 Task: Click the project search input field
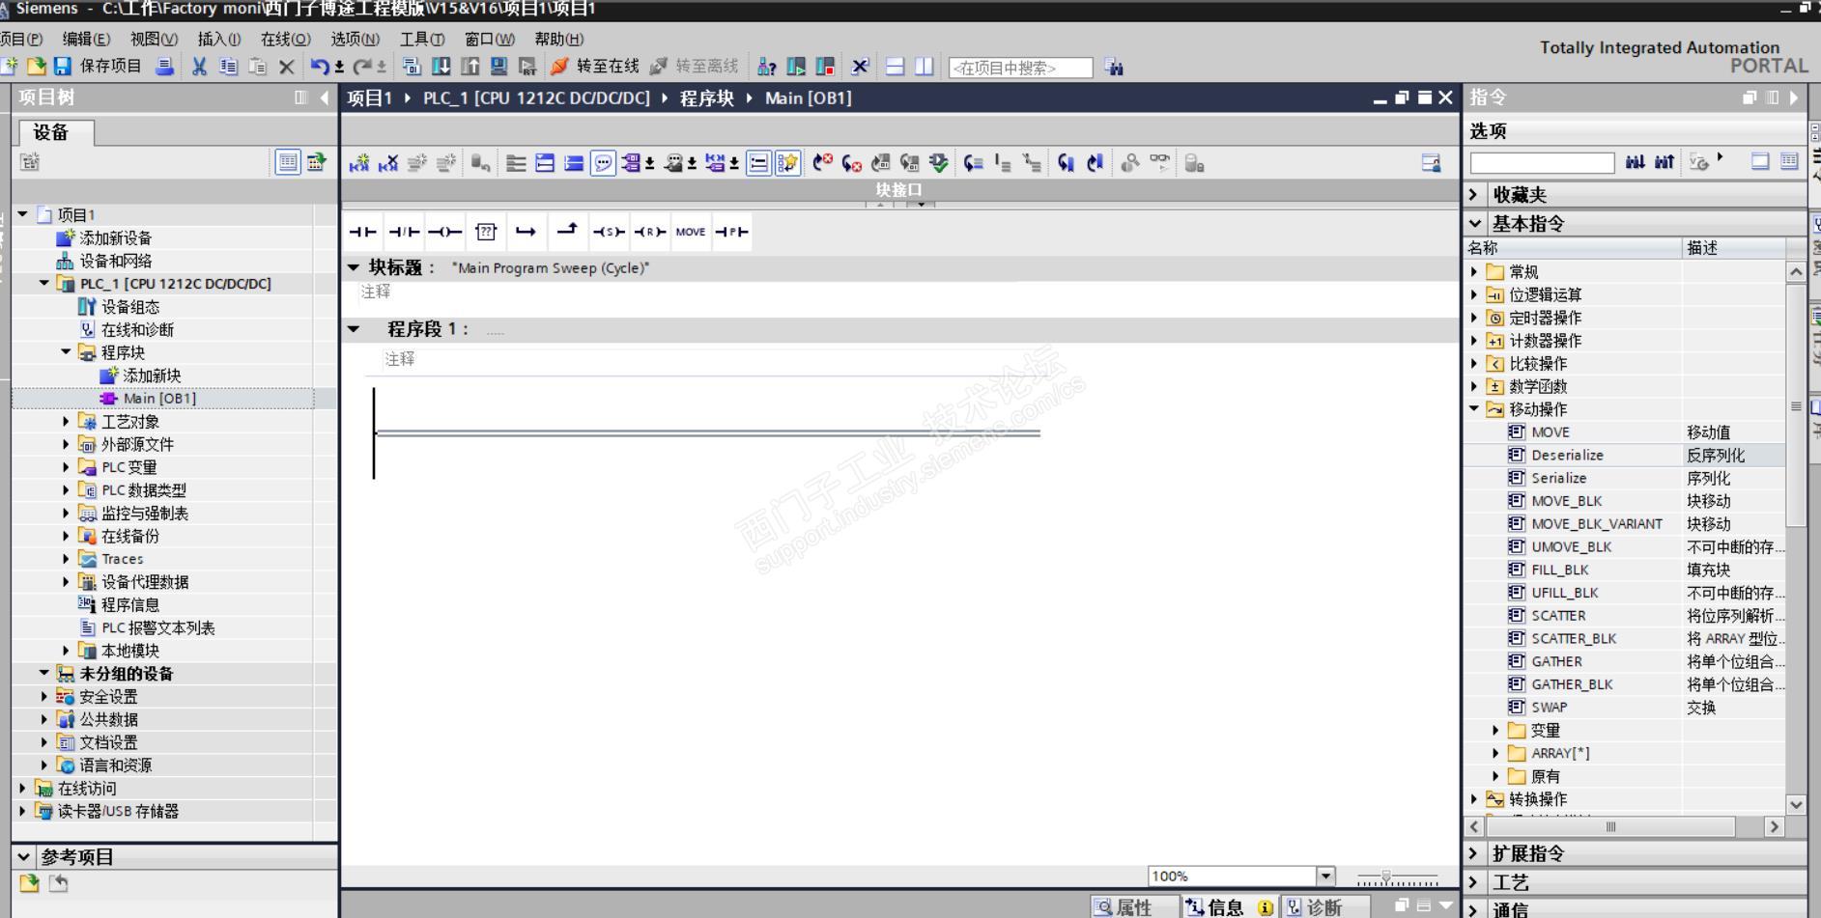[x=1020, y=68]
